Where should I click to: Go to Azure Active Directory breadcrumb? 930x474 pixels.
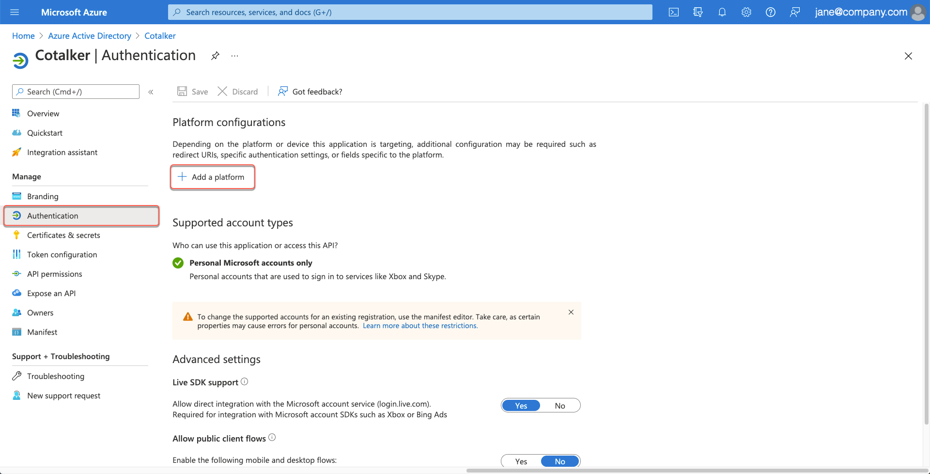90,36
